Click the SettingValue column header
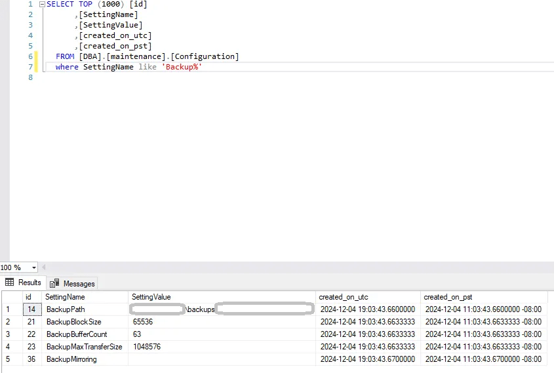This screenshot has width=554, height=373. (151, 297)
